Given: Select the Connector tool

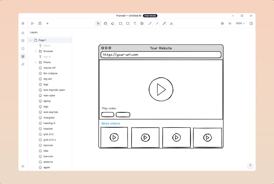Looking at the screenshot, I should (150, 23).
